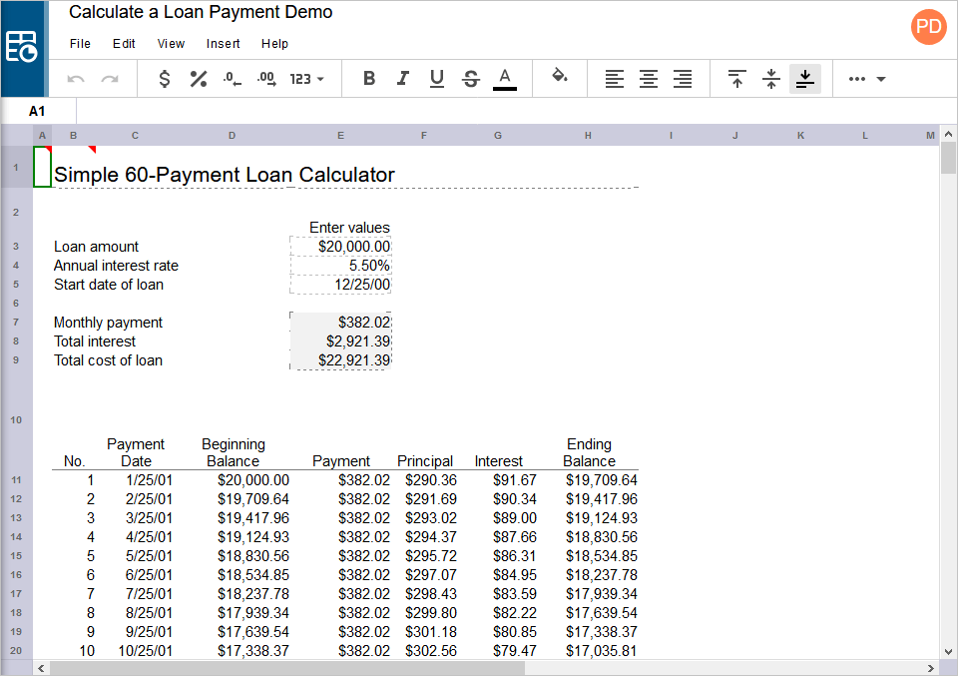
Task: Decrease decimal places
Action: [233, 79]
